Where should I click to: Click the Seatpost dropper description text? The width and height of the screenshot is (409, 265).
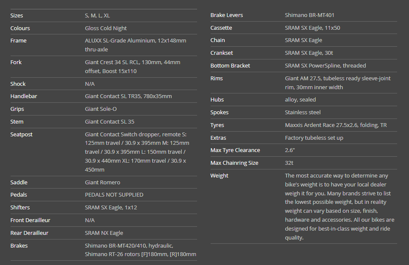tap(136, 152)
